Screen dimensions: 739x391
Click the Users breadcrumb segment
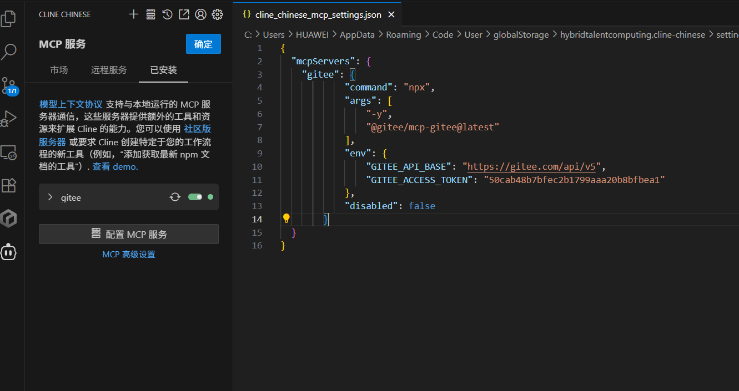274,34
